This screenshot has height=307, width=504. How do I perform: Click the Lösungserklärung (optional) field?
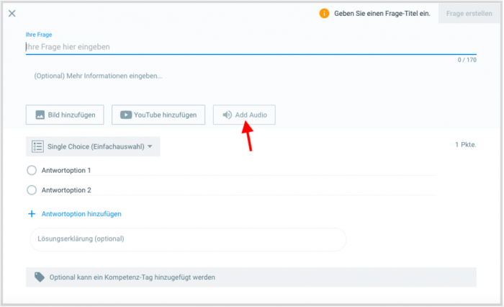click(188, 239)
